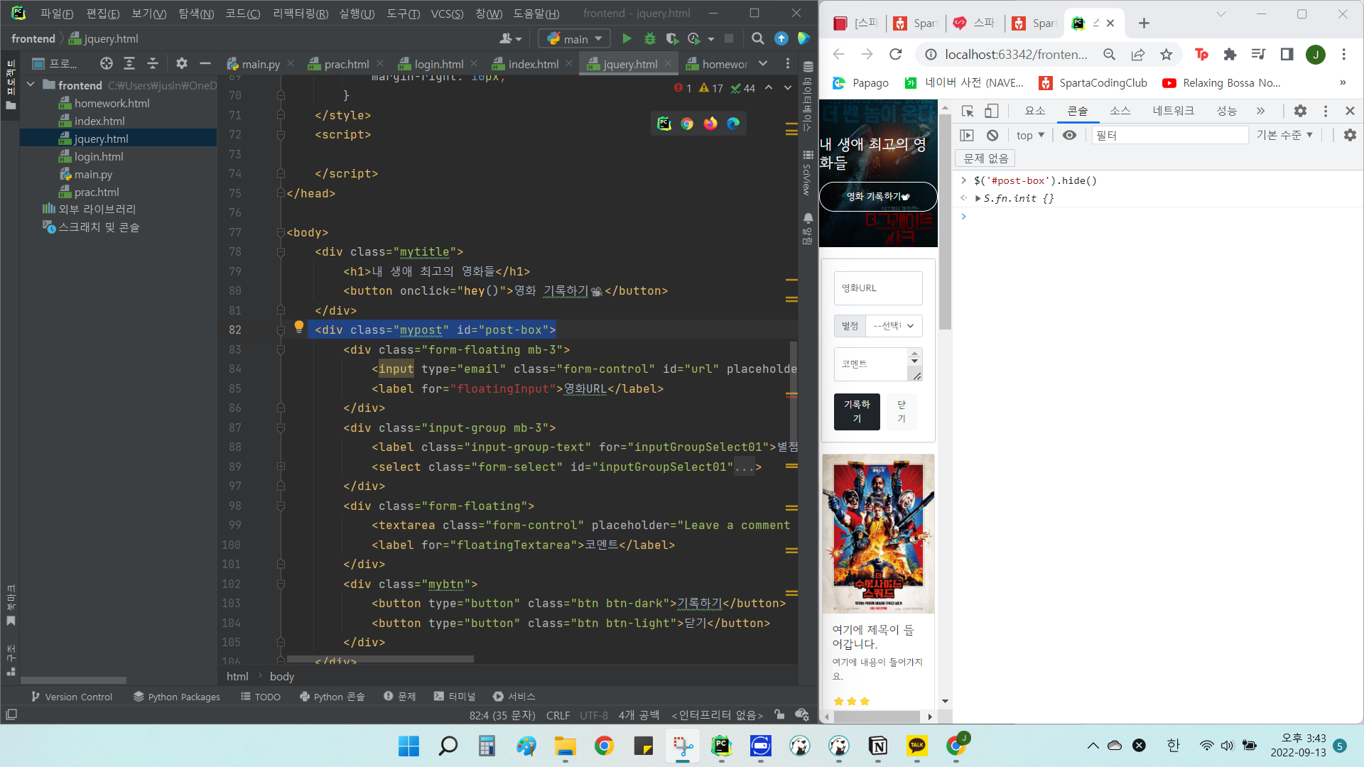Toggle Chrome side panel
Image resolution: width=1364 pixels, height=767 pixels.
pos(1287,55)
